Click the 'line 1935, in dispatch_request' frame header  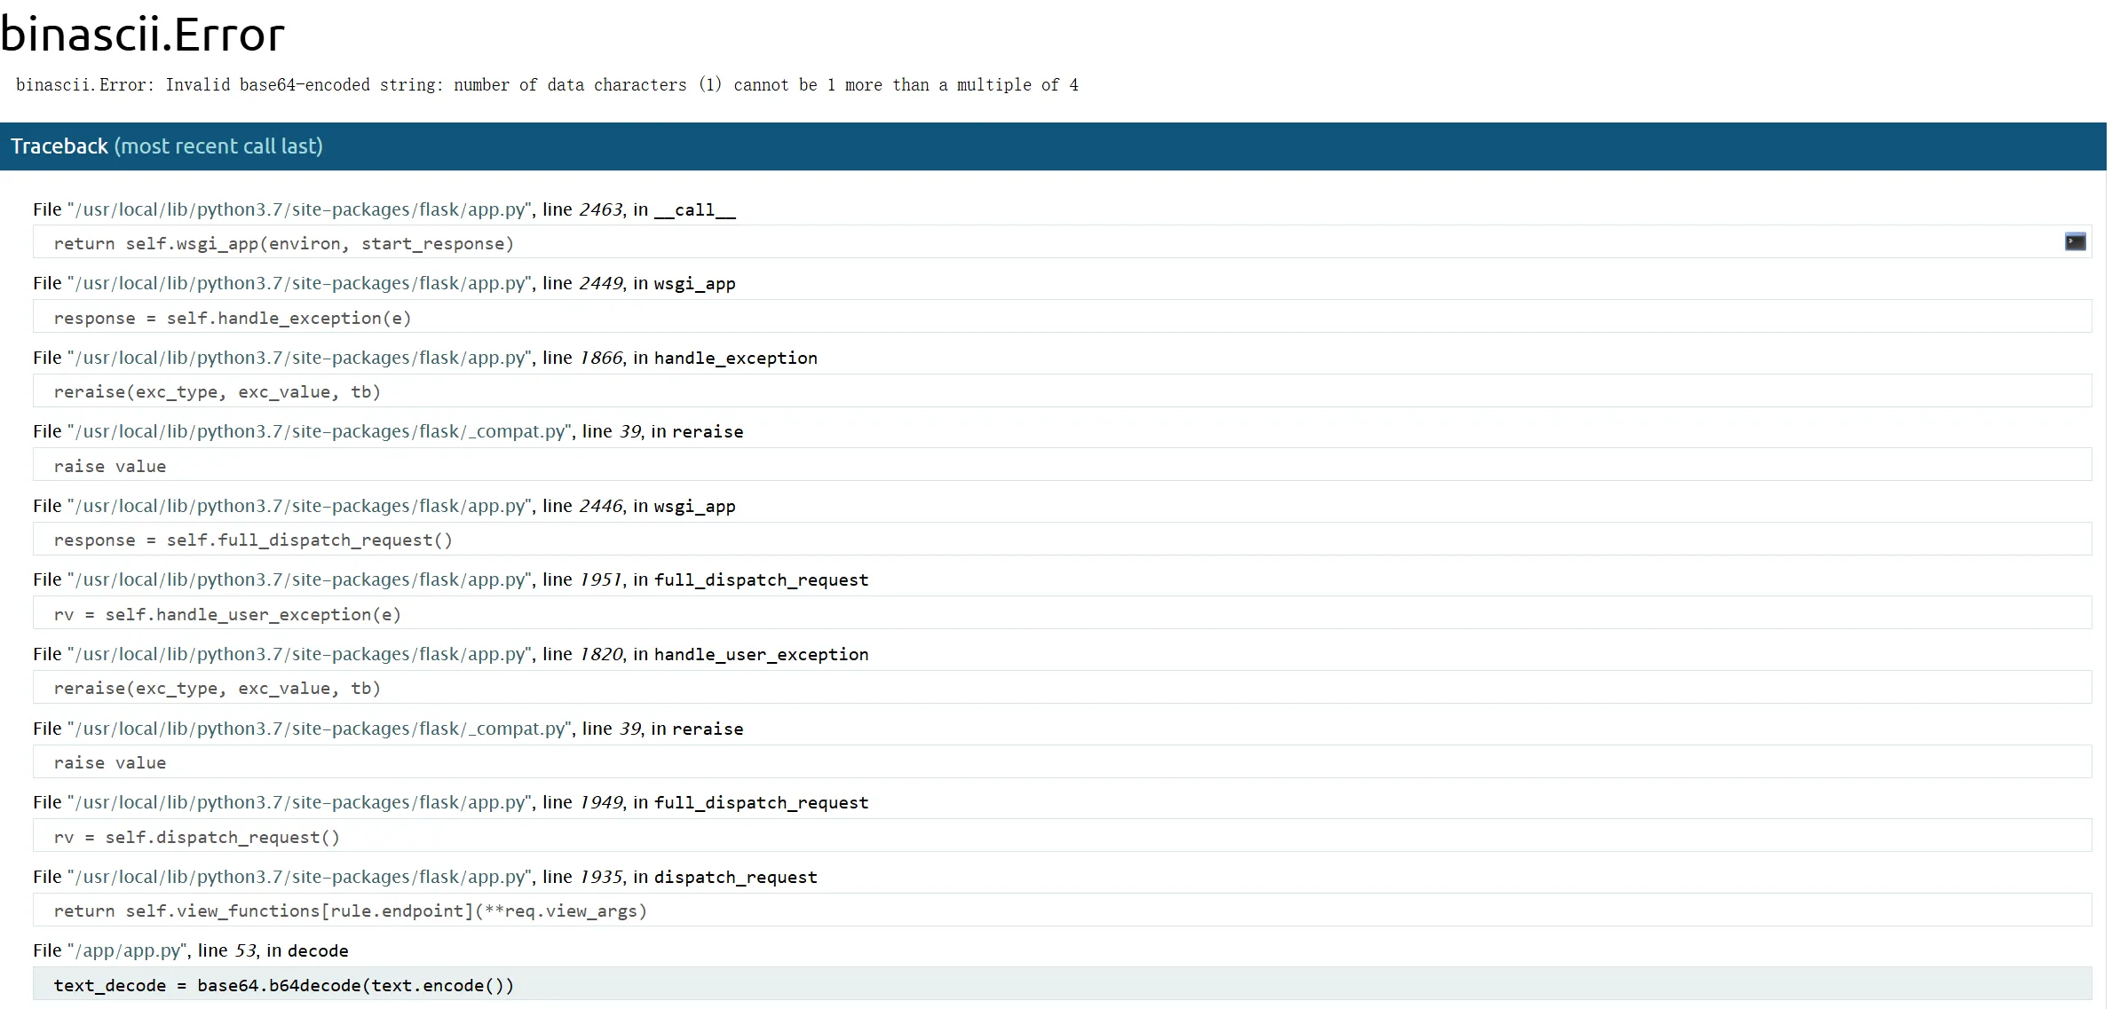(x=425, y=877)
